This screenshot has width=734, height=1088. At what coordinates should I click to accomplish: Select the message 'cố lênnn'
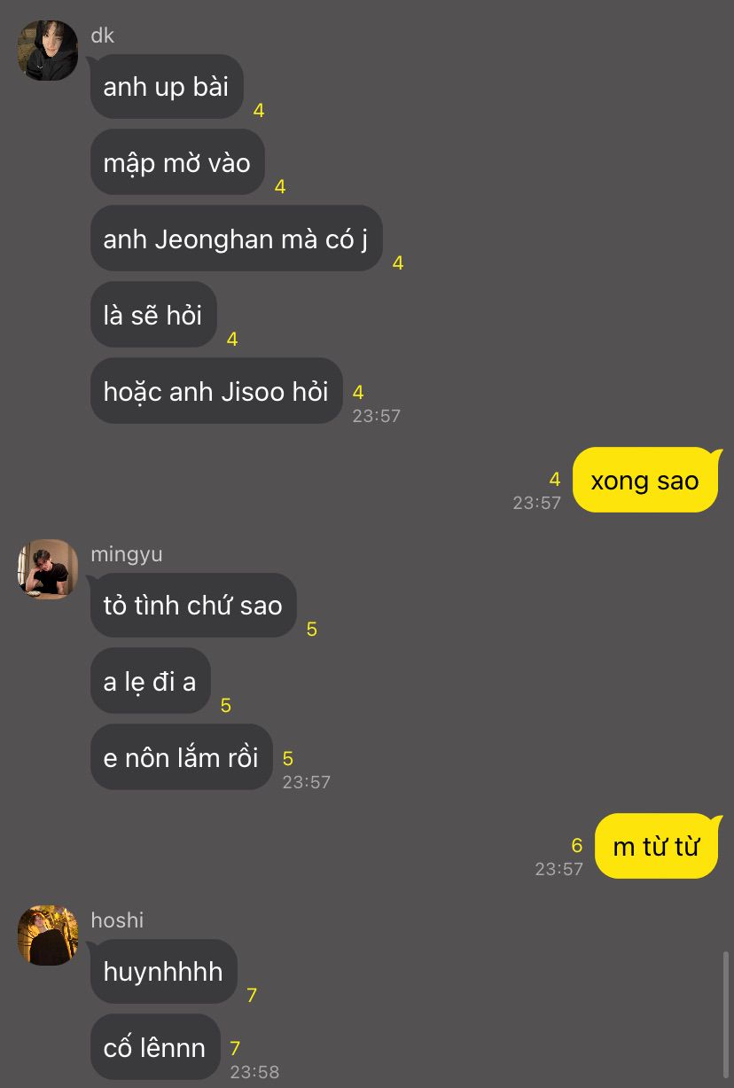tap(154, 1047)
